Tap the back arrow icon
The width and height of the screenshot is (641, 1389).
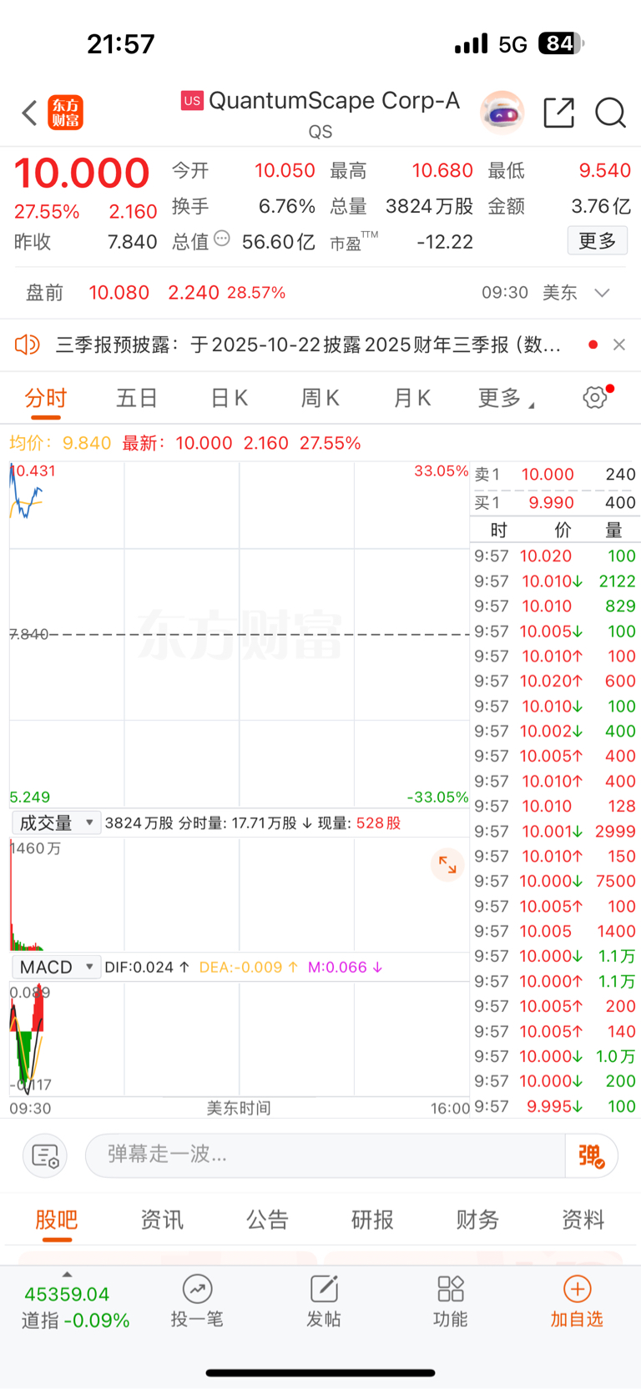pos(30,113)
